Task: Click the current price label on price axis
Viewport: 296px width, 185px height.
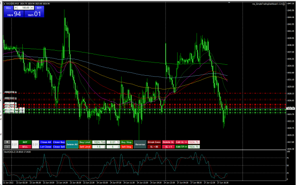Action: coord(291,108)
